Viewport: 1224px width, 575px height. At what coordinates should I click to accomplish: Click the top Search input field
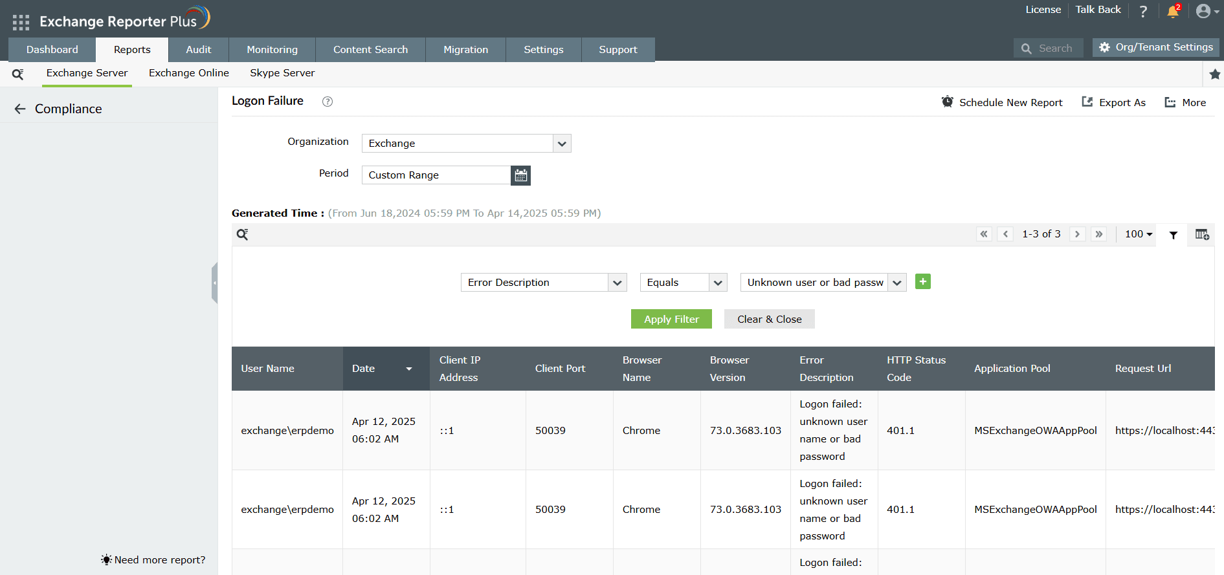pyautogui.click(x=1049, y=48)
